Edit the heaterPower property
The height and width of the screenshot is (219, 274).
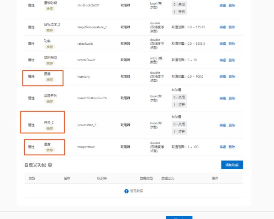coord(222,60)
